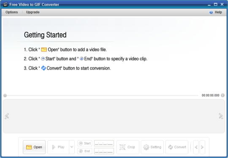This screenshot has width=228, height=158.
Task: Click the Help link
Action: click(218, 12)
